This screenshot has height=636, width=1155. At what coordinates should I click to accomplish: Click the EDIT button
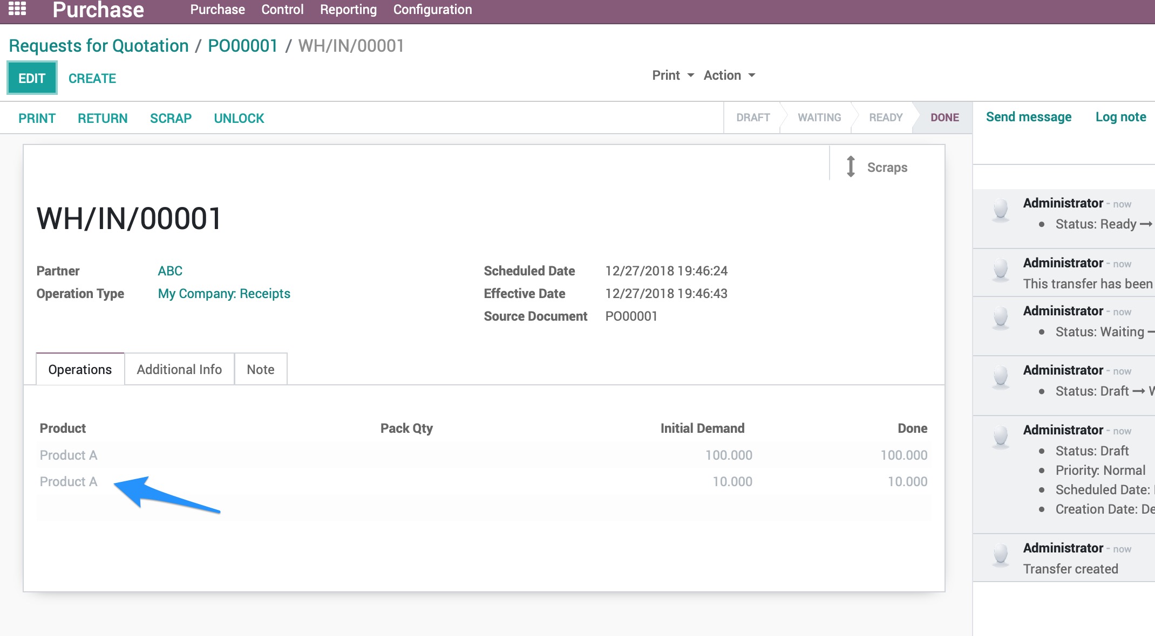pyautogui.click(x=32, y=78)
